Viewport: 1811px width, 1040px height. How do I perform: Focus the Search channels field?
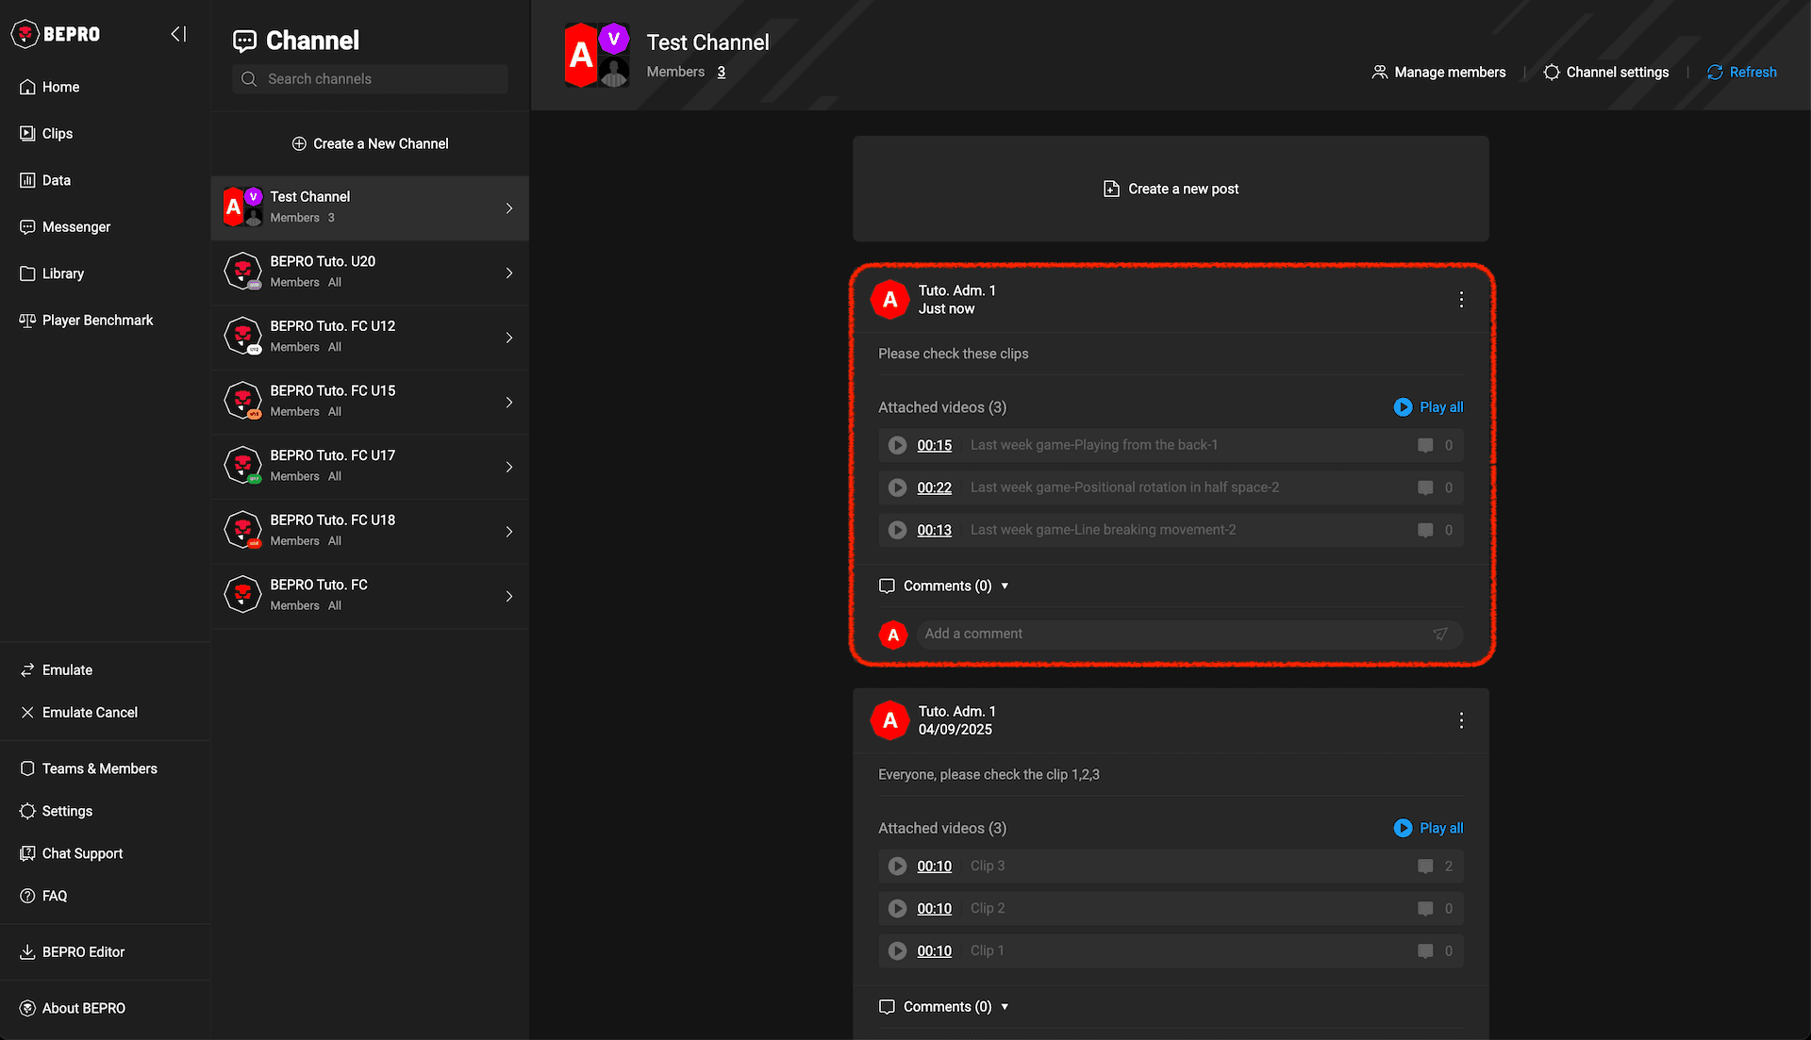coord(370,79)
